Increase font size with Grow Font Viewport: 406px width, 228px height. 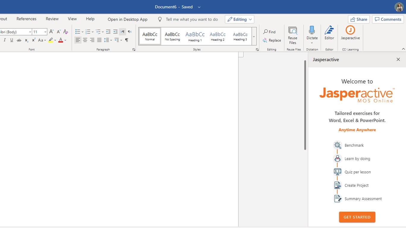(51, 32)
